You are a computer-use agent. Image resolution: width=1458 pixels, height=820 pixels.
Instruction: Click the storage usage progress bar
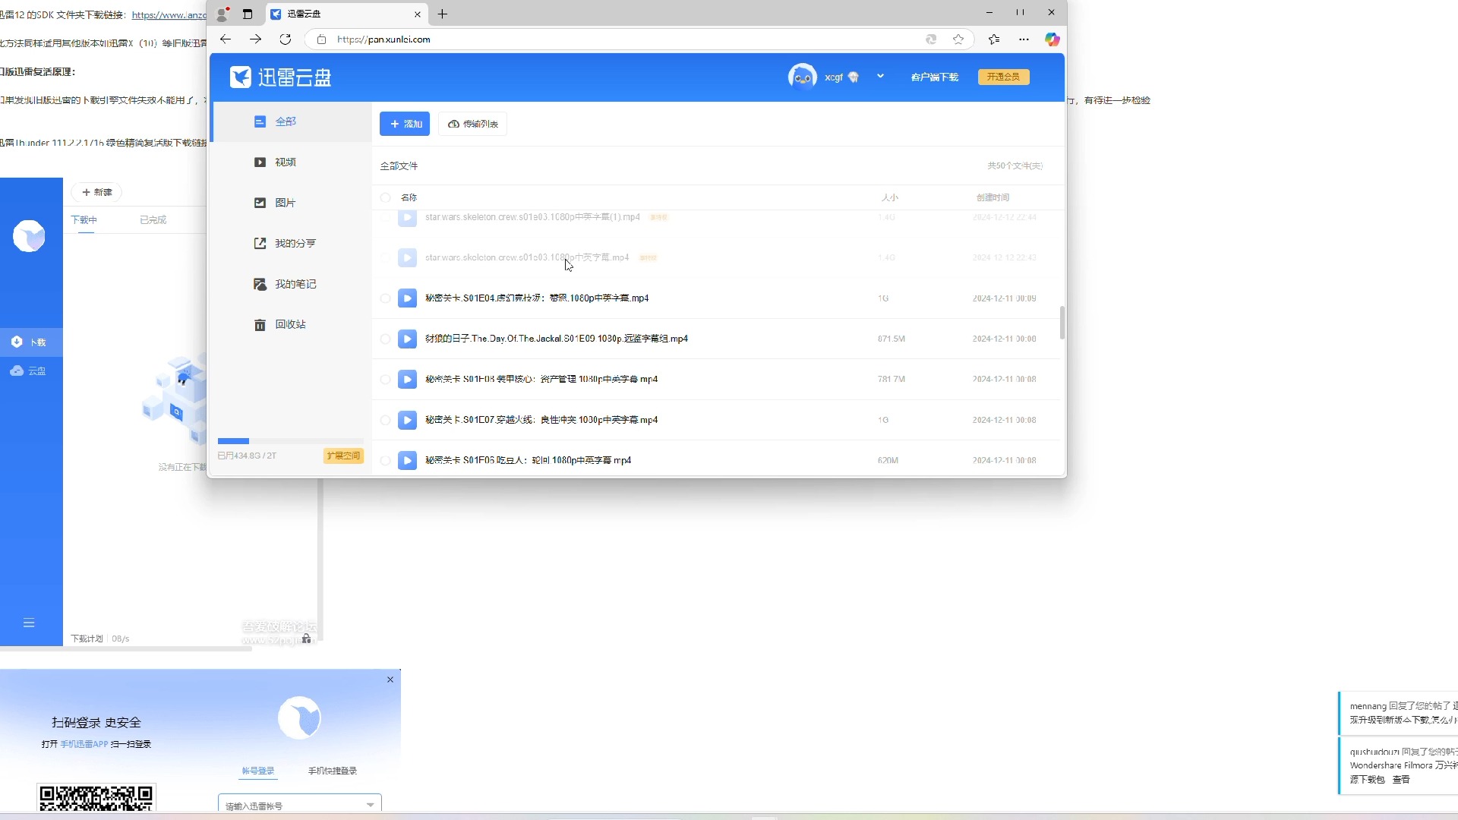290,441
